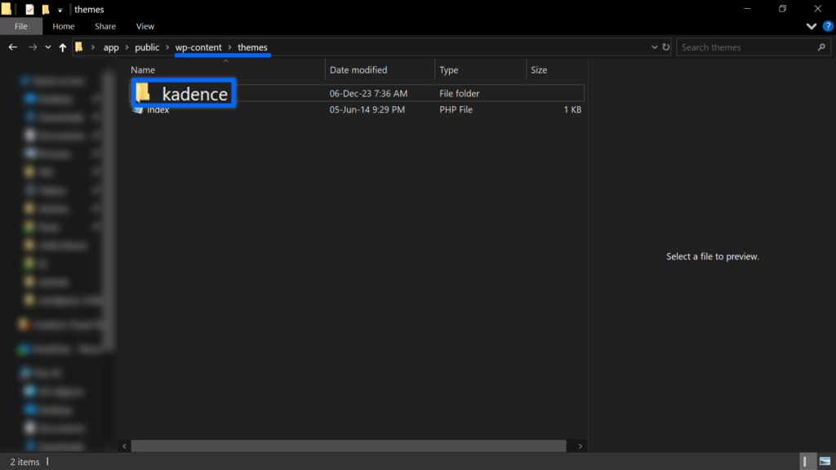
Task: Expand the chevron after the wp-content breadcrumb
Action: (x=229, y=47)
